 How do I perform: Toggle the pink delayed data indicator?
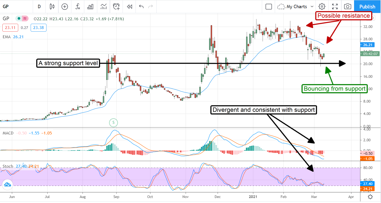pos(25,19)
